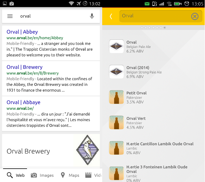Tap the first page indicator dot
The image size is (205, 182).
pos(142,28)
